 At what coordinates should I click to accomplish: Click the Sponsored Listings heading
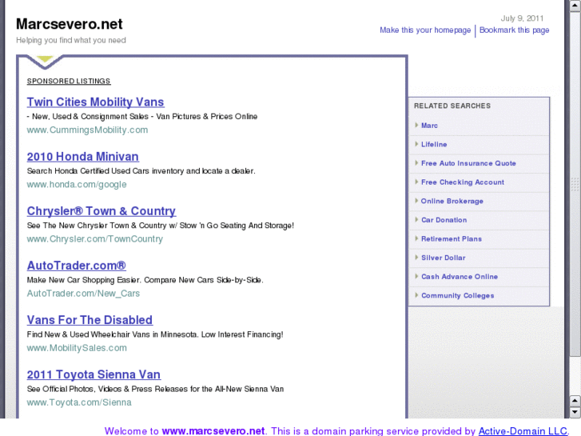tap(69, 81)
